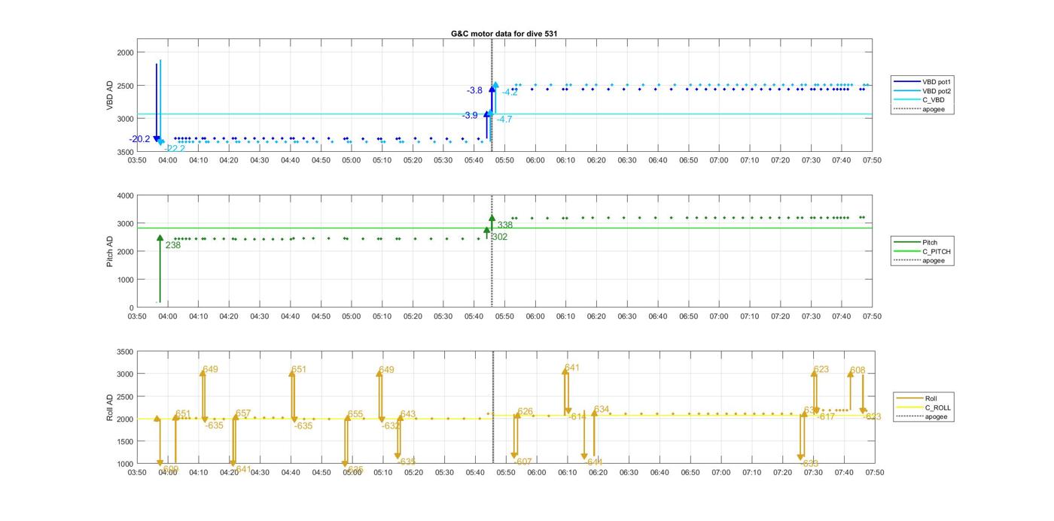Click the "655" roll data label
The image size is (1054, 521).
[x=355, y=414]
